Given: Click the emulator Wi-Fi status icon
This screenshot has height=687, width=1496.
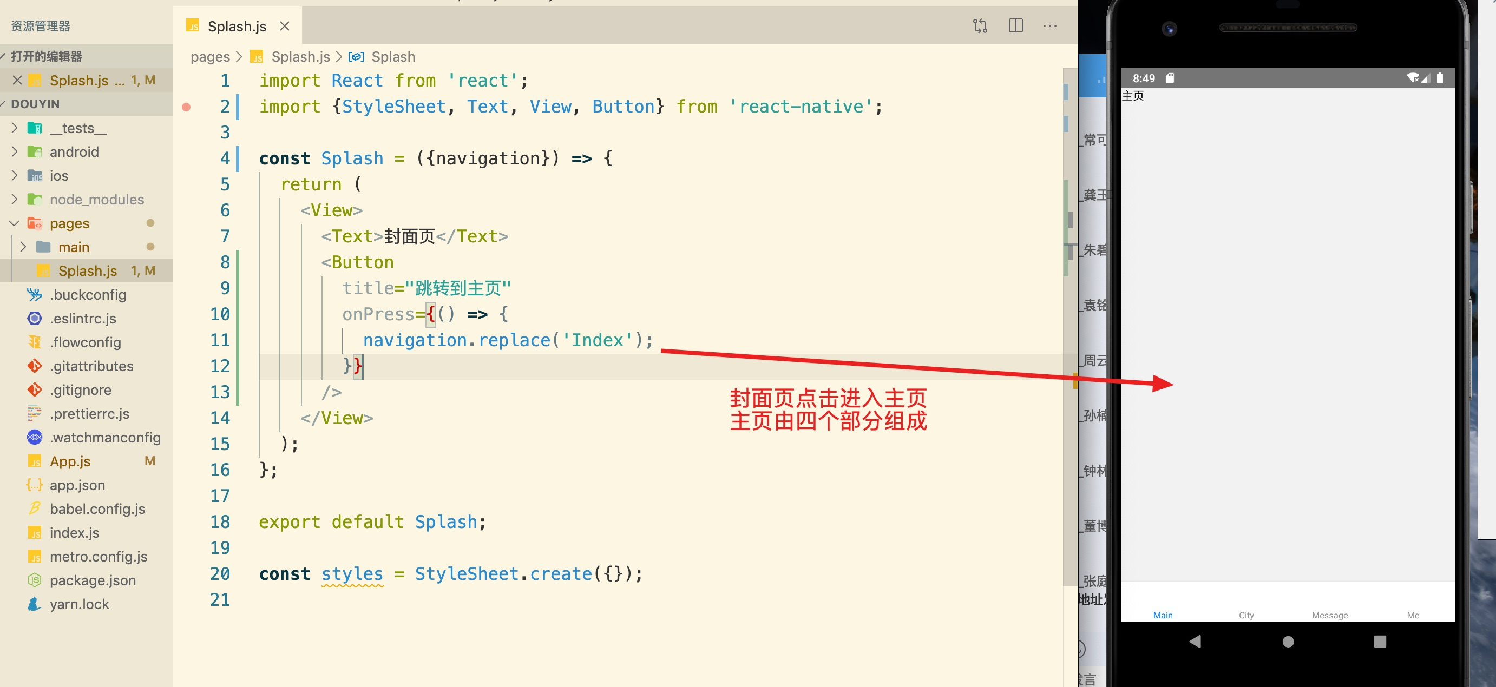Looking at the screenshot, I should point(1413,78).
